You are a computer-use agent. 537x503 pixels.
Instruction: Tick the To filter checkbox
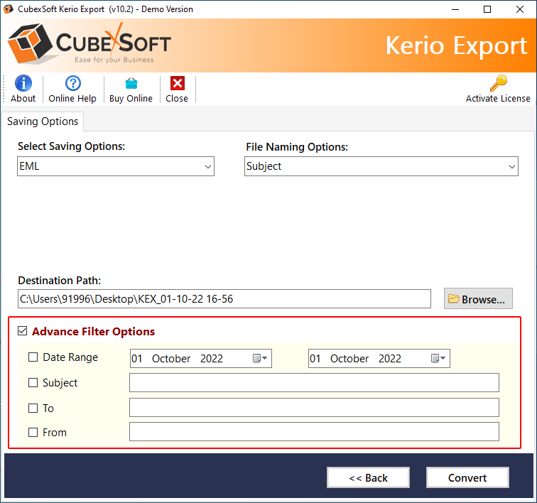33,409
